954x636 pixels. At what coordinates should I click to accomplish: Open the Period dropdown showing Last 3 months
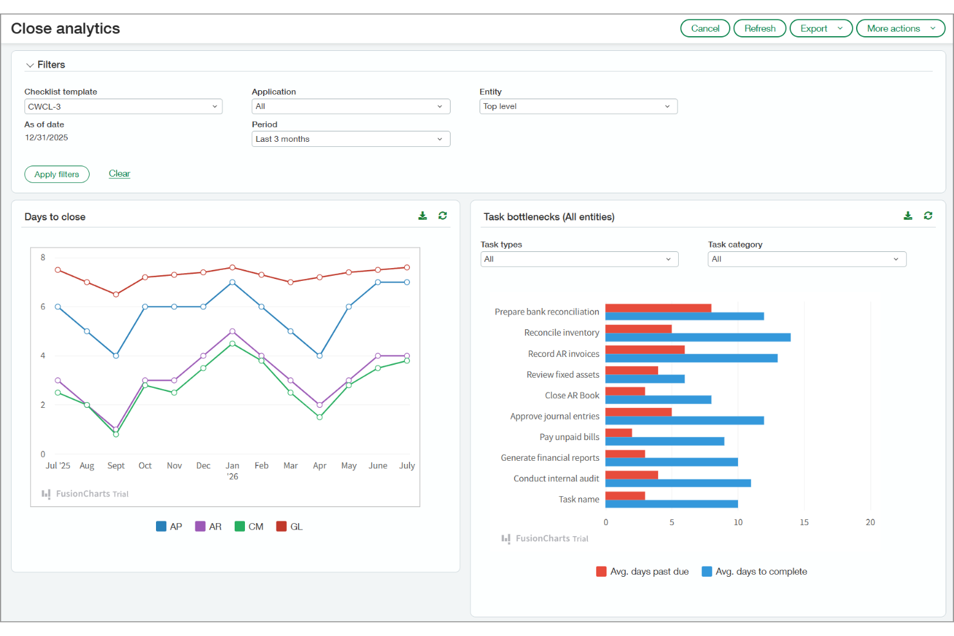pyautogui.click(x=351, y=139)
